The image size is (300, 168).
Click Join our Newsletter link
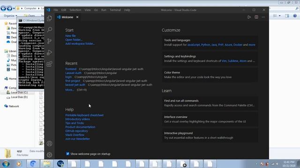(x=77, y=139)
